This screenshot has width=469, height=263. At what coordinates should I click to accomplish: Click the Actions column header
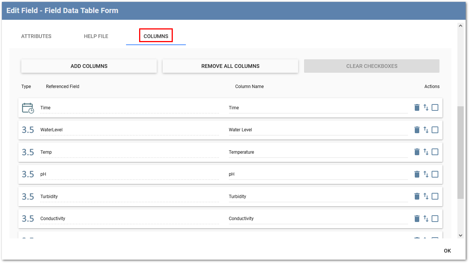[432, 87]
